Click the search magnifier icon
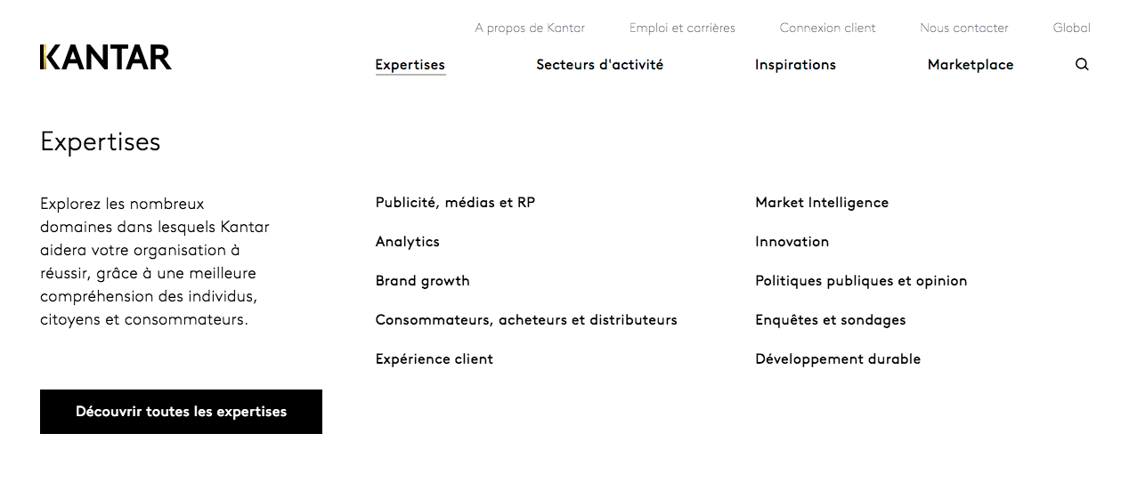 (x=1082, y=64)
